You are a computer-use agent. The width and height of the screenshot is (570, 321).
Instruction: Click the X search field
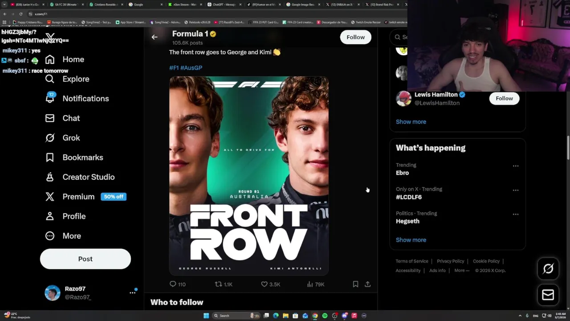398,37
